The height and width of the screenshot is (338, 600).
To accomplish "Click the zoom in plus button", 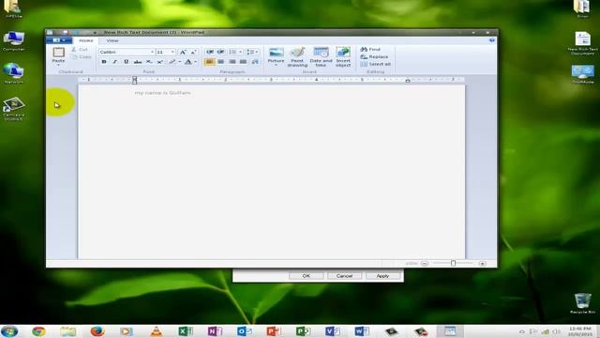I will [482, 263].
